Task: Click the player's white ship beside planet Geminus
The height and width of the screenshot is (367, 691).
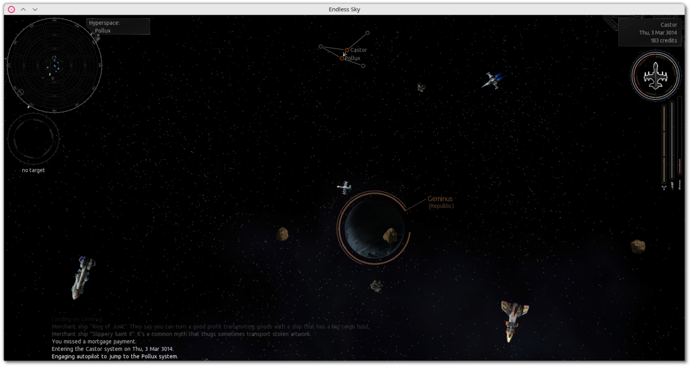Action: coord(344,187)
